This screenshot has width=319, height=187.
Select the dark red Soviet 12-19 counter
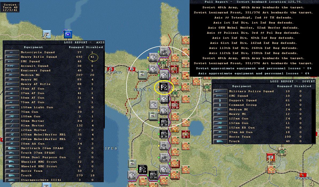175,105
